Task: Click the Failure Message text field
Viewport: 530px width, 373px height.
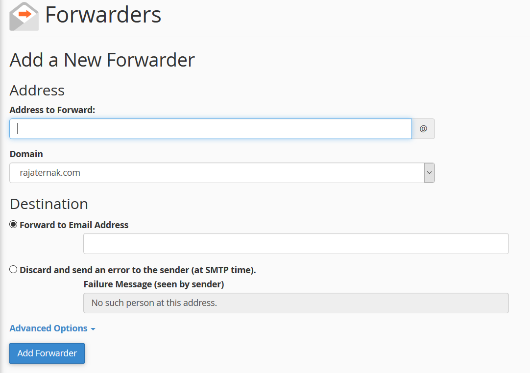Action: [x=296, y=303]
